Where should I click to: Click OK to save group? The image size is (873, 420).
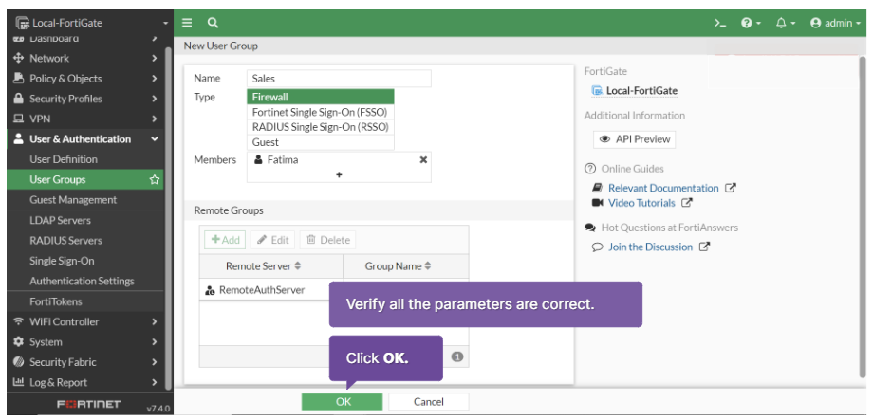(343, 402)
